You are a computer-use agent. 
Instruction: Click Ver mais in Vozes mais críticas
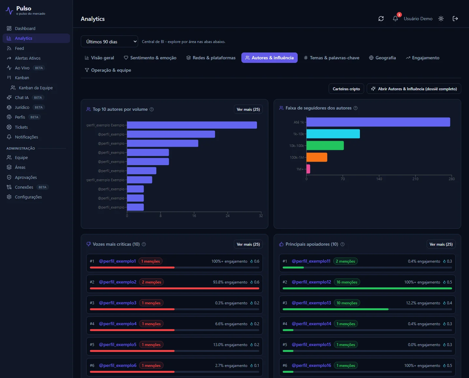tap(248, 244)
